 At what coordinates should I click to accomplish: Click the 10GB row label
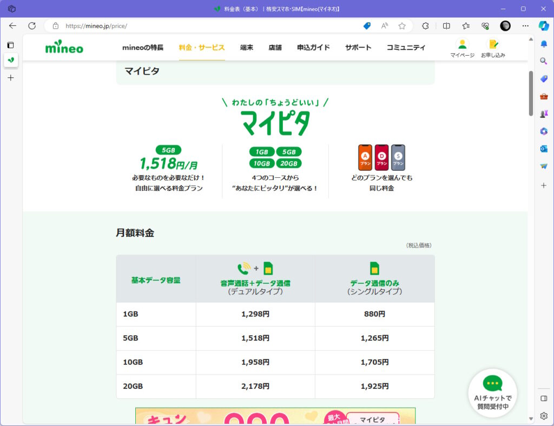133,362
